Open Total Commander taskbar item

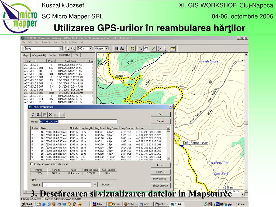(99, 204)
